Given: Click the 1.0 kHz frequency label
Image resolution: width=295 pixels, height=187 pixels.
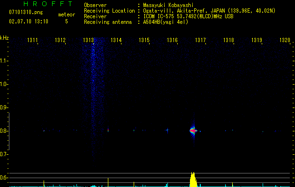Looking at the screenshot, I should point(4,84).
